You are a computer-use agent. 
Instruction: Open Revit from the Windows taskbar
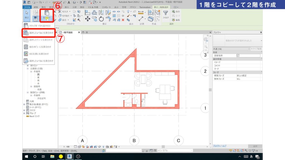69,156
